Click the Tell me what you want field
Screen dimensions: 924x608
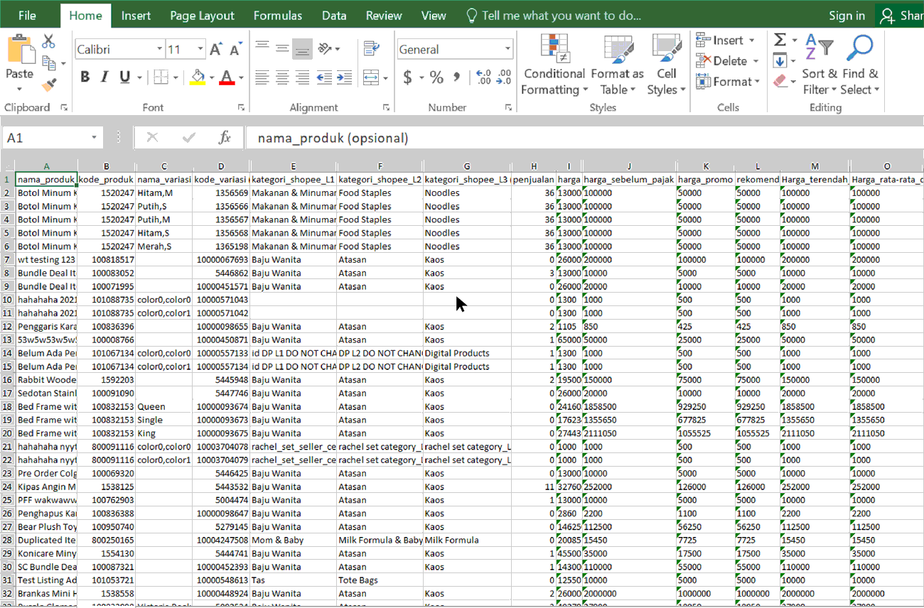(x=561, y=16)
